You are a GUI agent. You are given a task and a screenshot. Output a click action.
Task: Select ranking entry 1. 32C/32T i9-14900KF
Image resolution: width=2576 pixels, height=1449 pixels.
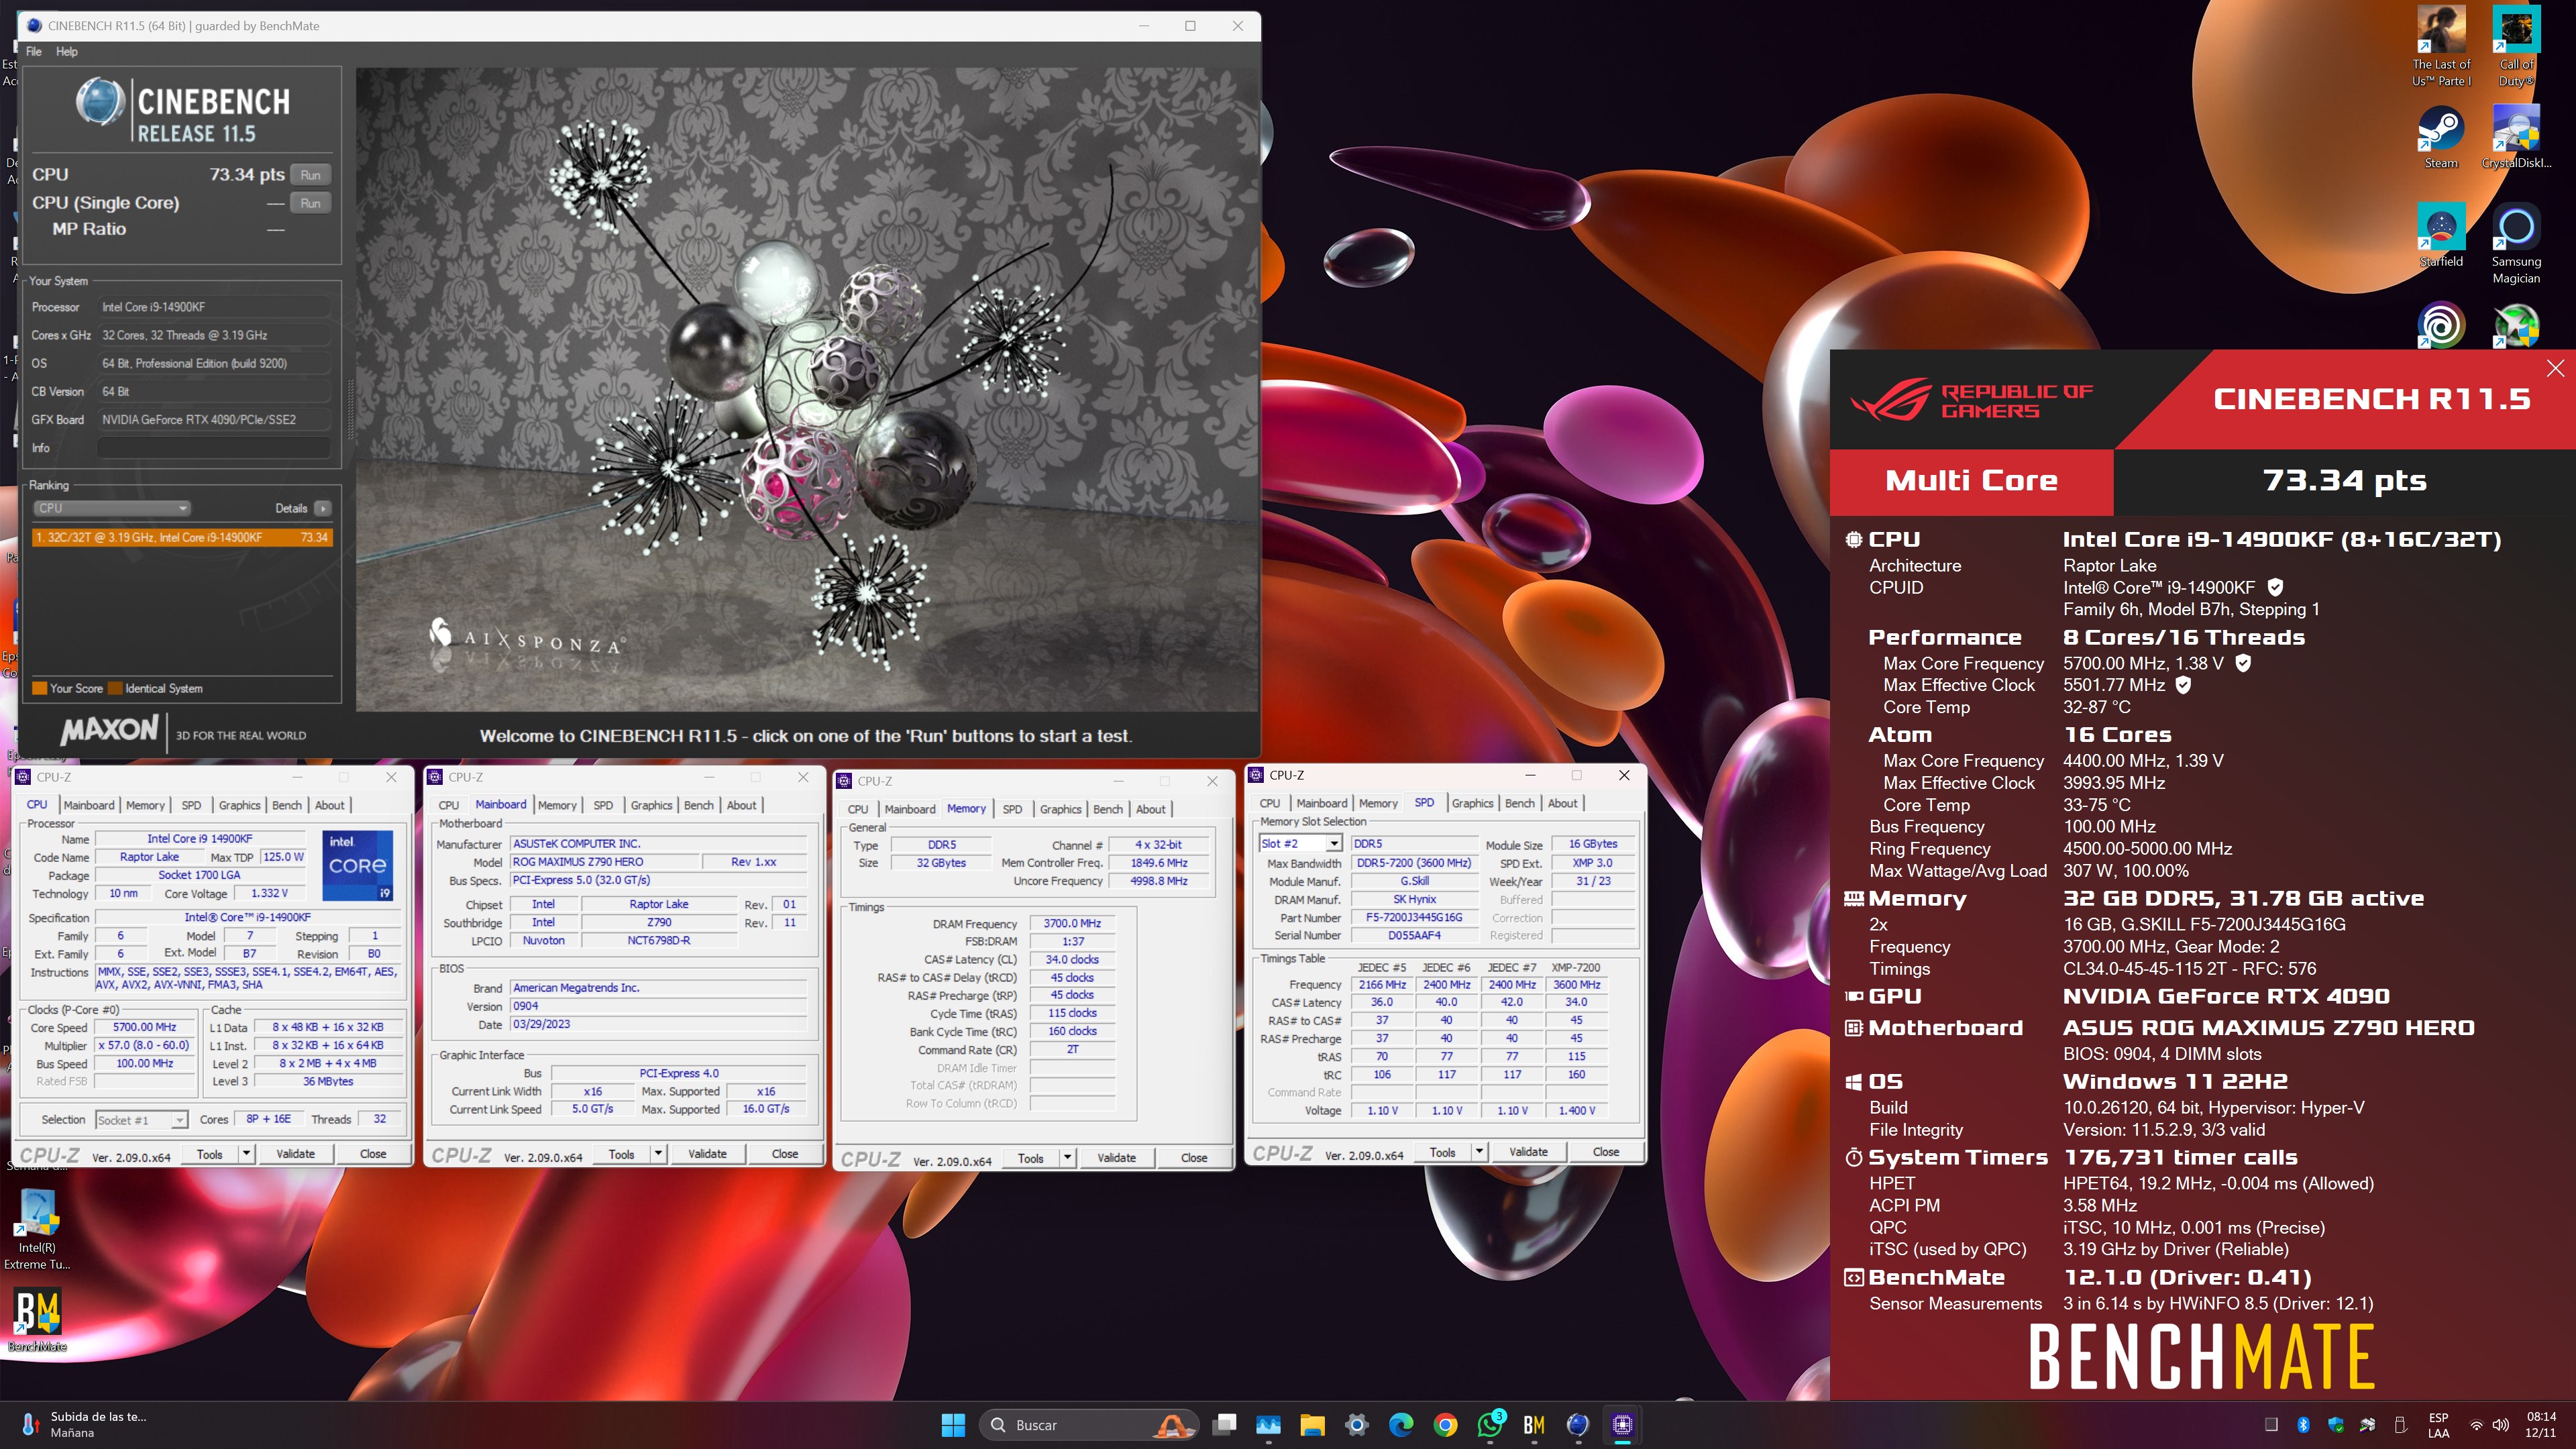coord(181,537)
